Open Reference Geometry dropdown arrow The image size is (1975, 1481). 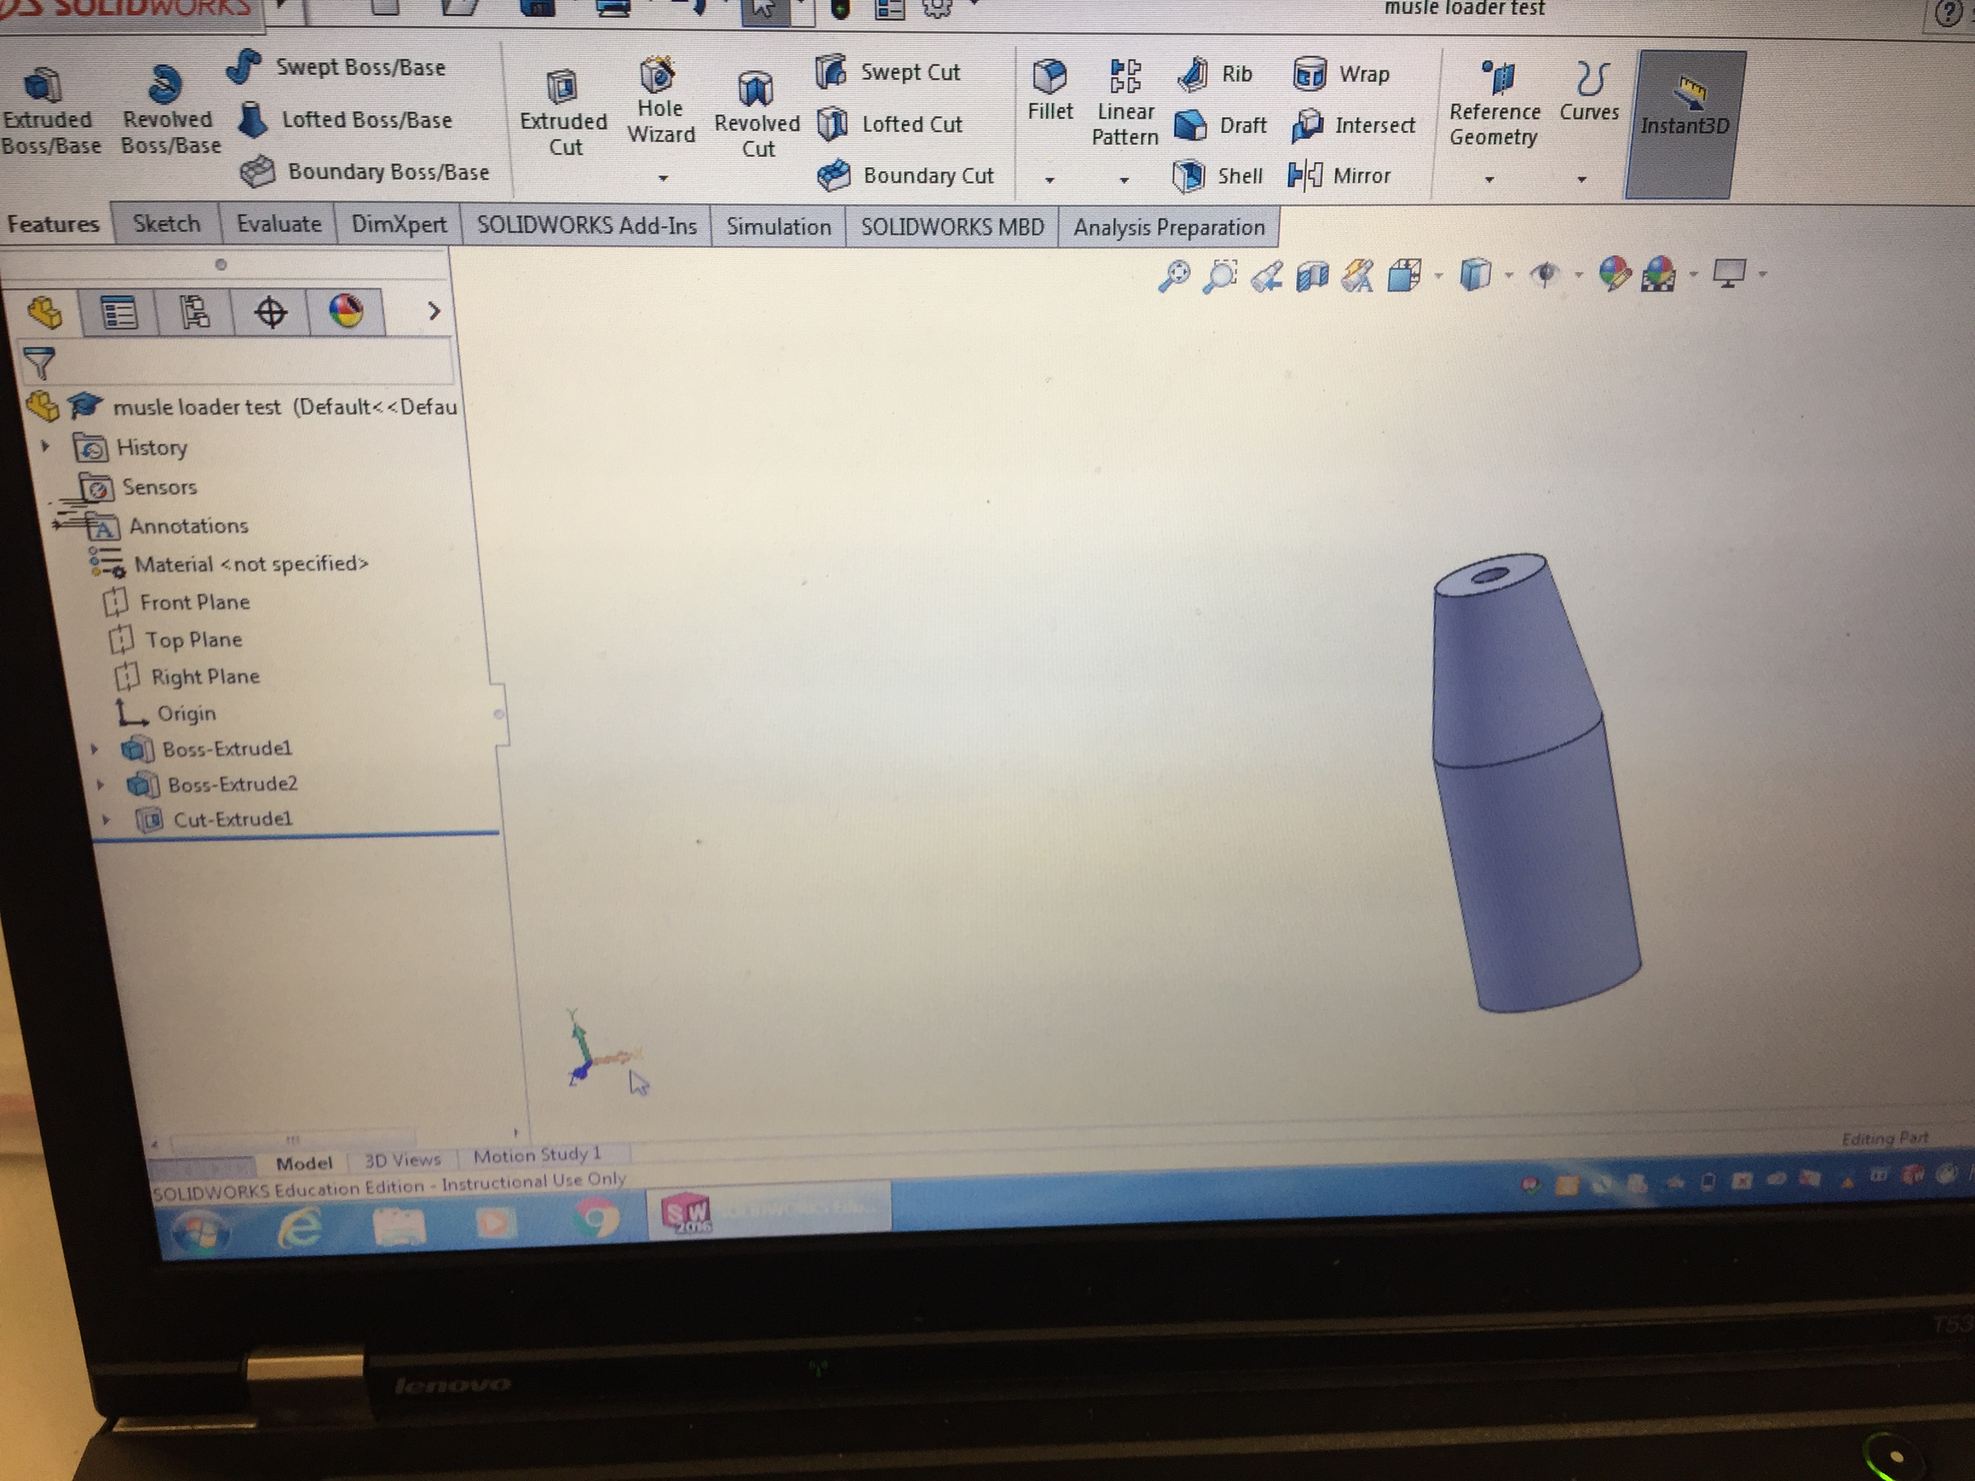click(x=1489, y=180)
